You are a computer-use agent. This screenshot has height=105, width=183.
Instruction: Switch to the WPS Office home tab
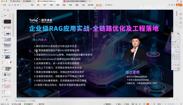(15, 1)
